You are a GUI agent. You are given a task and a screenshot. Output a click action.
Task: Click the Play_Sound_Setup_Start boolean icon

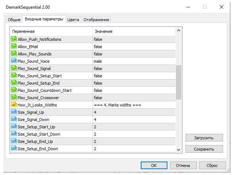pyautogui.click(x=14, y=76)
